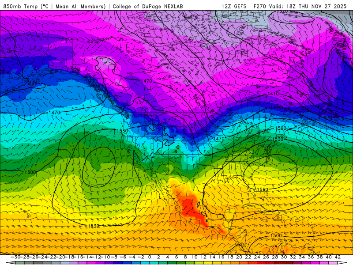
Task: Click the -24 value on the color scale
Action: tap(43, 257)
